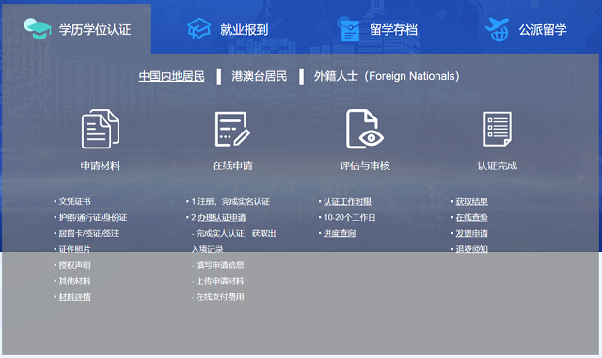Switch to the 就业报到 tab

tap(228, 29)
